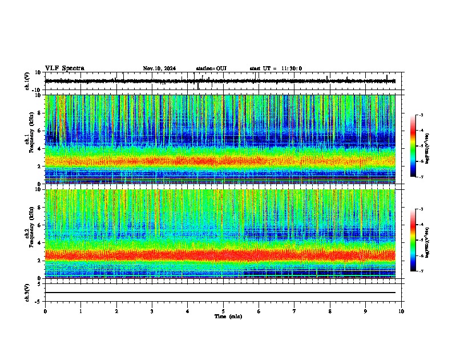Click the ch.1 colorbar log(PSD) unit label
Screen dimensions: 452x349
(427, 148)
